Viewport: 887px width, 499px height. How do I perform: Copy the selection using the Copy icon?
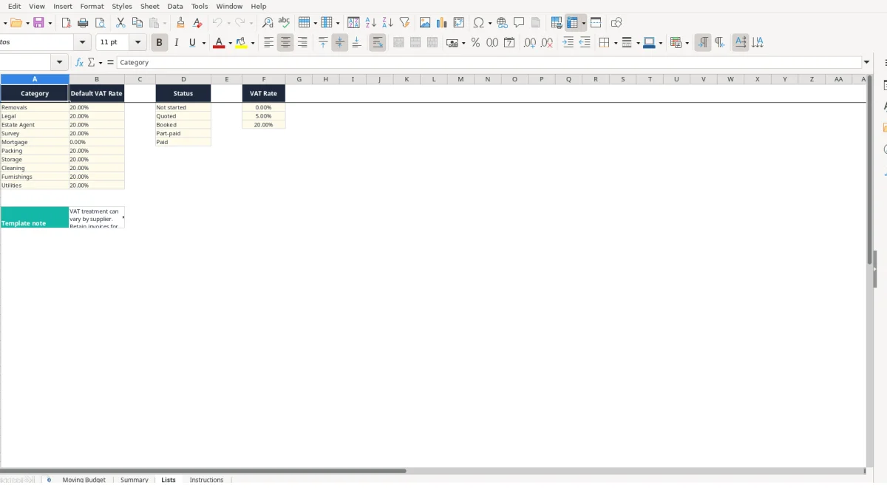pos(137,23)
